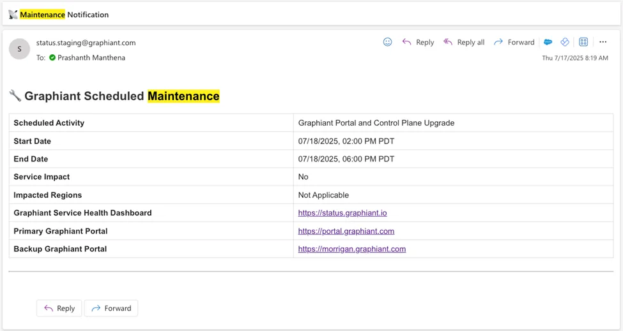
Task: Click Forward in the top toolbar
Action: coord(514,42)
